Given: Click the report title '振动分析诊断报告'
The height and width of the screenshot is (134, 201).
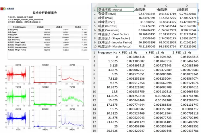Looking at the screenshot, I should [x=45, y=13].
